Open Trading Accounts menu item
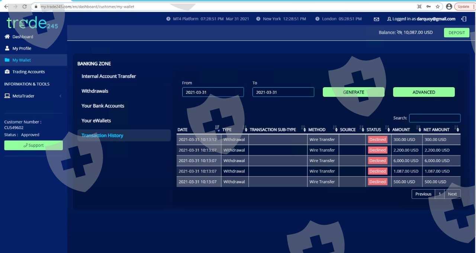 click(29, 72)
